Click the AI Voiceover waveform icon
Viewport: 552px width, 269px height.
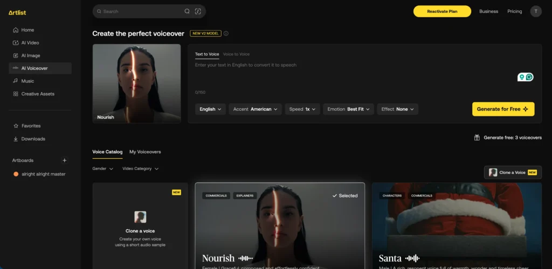coord(16,68)
